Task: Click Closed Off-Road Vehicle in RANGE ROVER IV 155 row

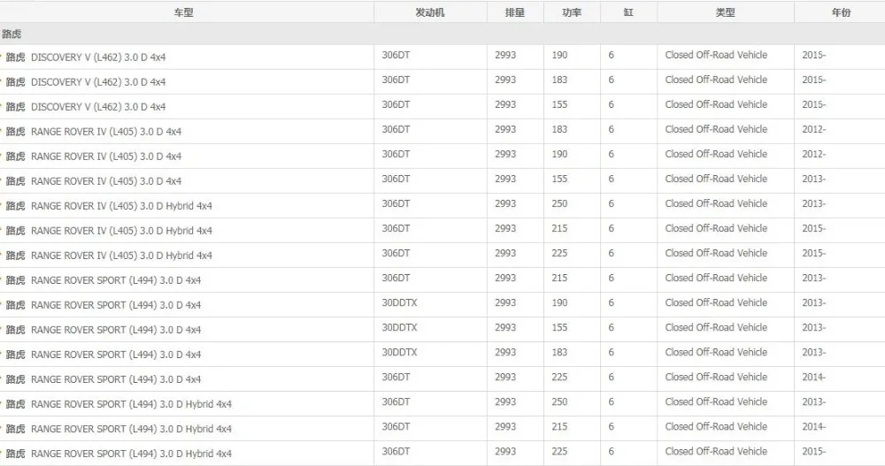Action: (x=716, y=179)
